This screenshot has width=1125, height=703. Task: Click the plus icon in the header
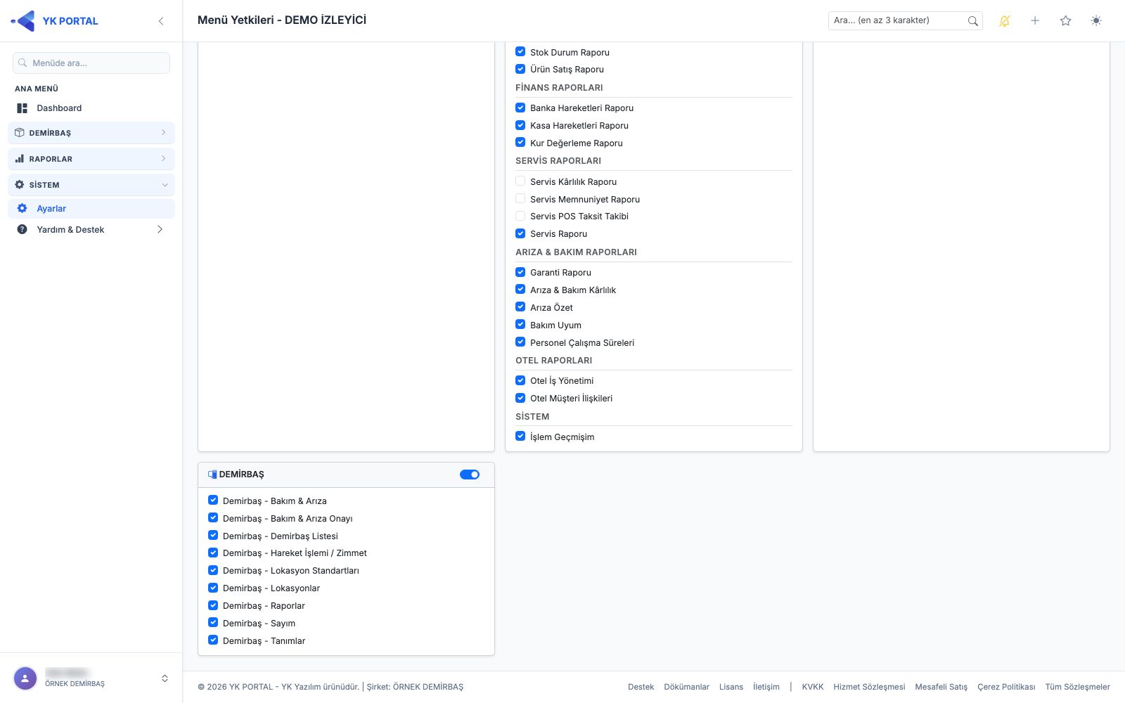tap(1035, 21)
